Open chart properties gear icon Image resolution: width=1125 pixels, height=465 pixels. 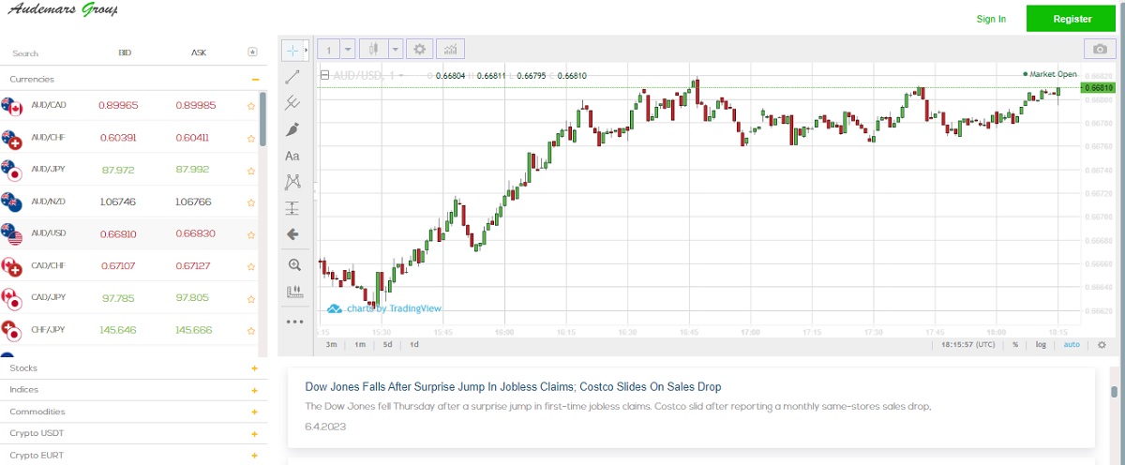pyautogui.click(x=419, y=49)
